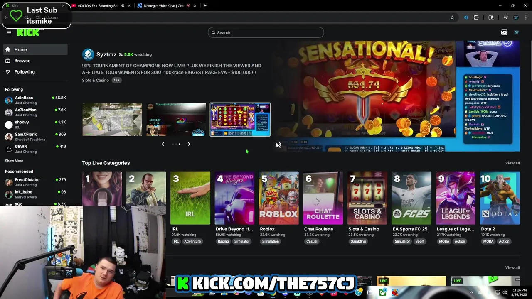Click the Syztmz channel avatar
This screenshot has width=532, height=299.
coord(88,54)
